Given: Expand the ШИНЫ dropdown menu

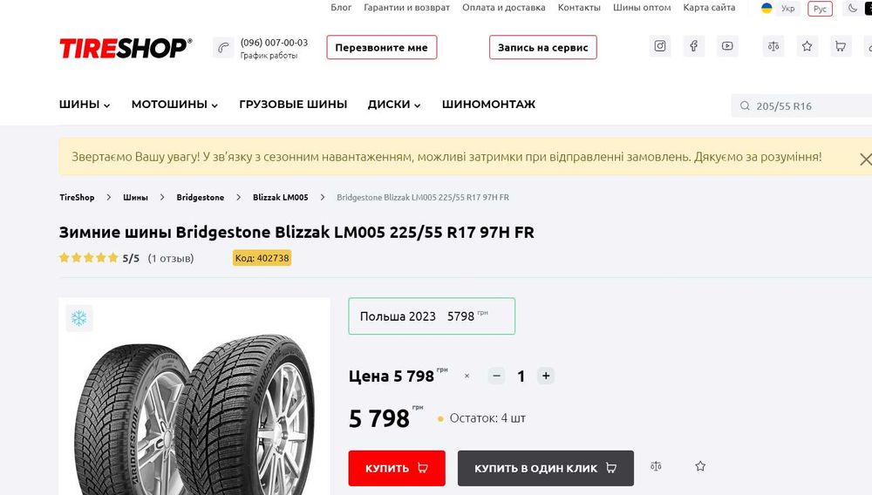Looking at the screenshot, I should [x=85, y=105].
